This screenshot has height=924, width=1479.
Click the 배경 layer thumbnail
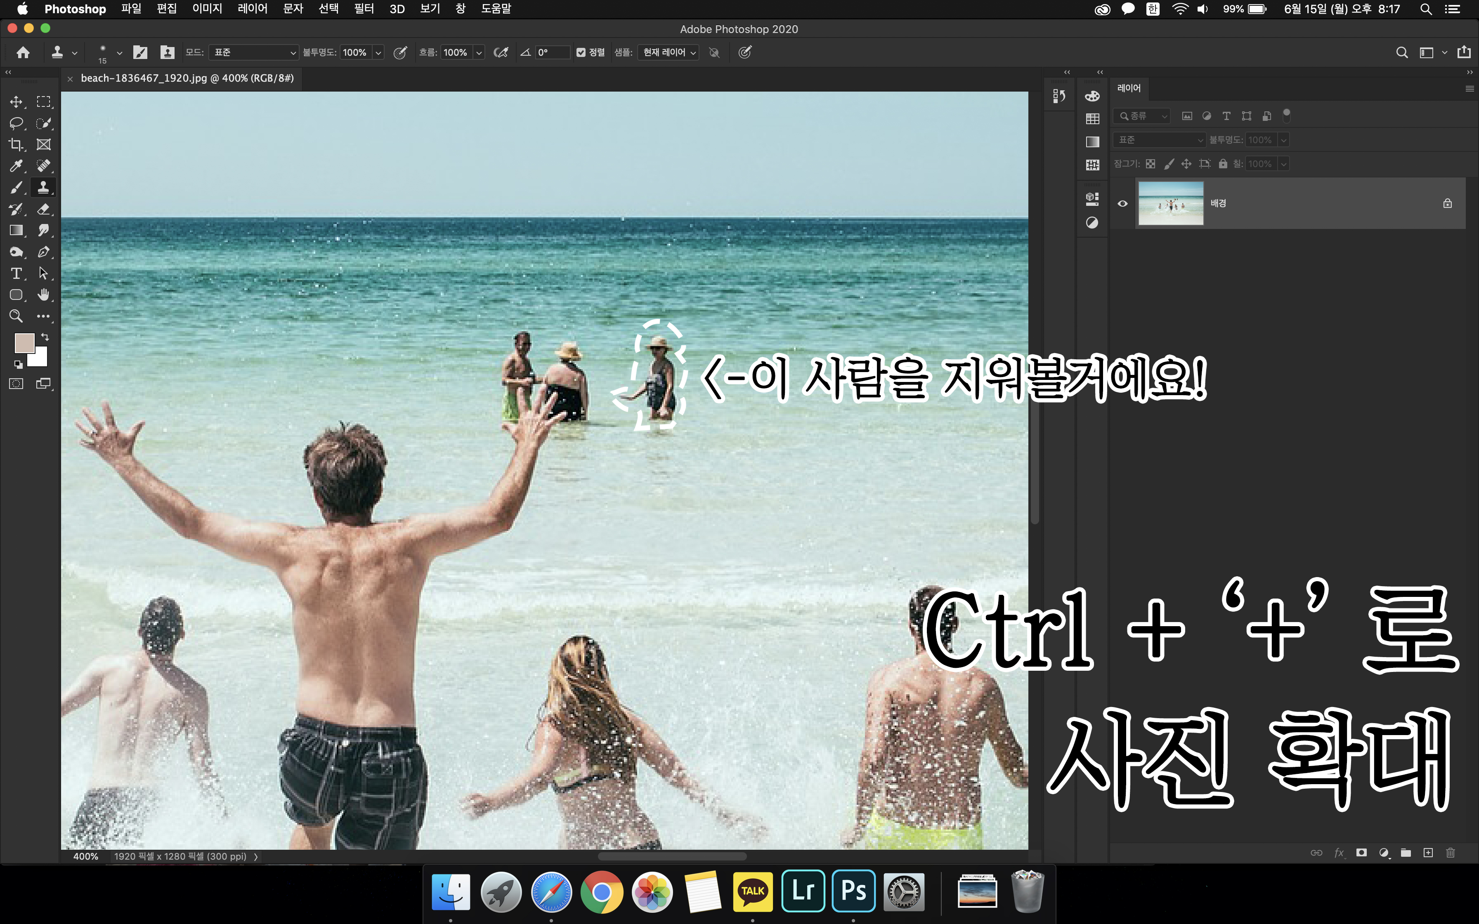click(1170, 203)
